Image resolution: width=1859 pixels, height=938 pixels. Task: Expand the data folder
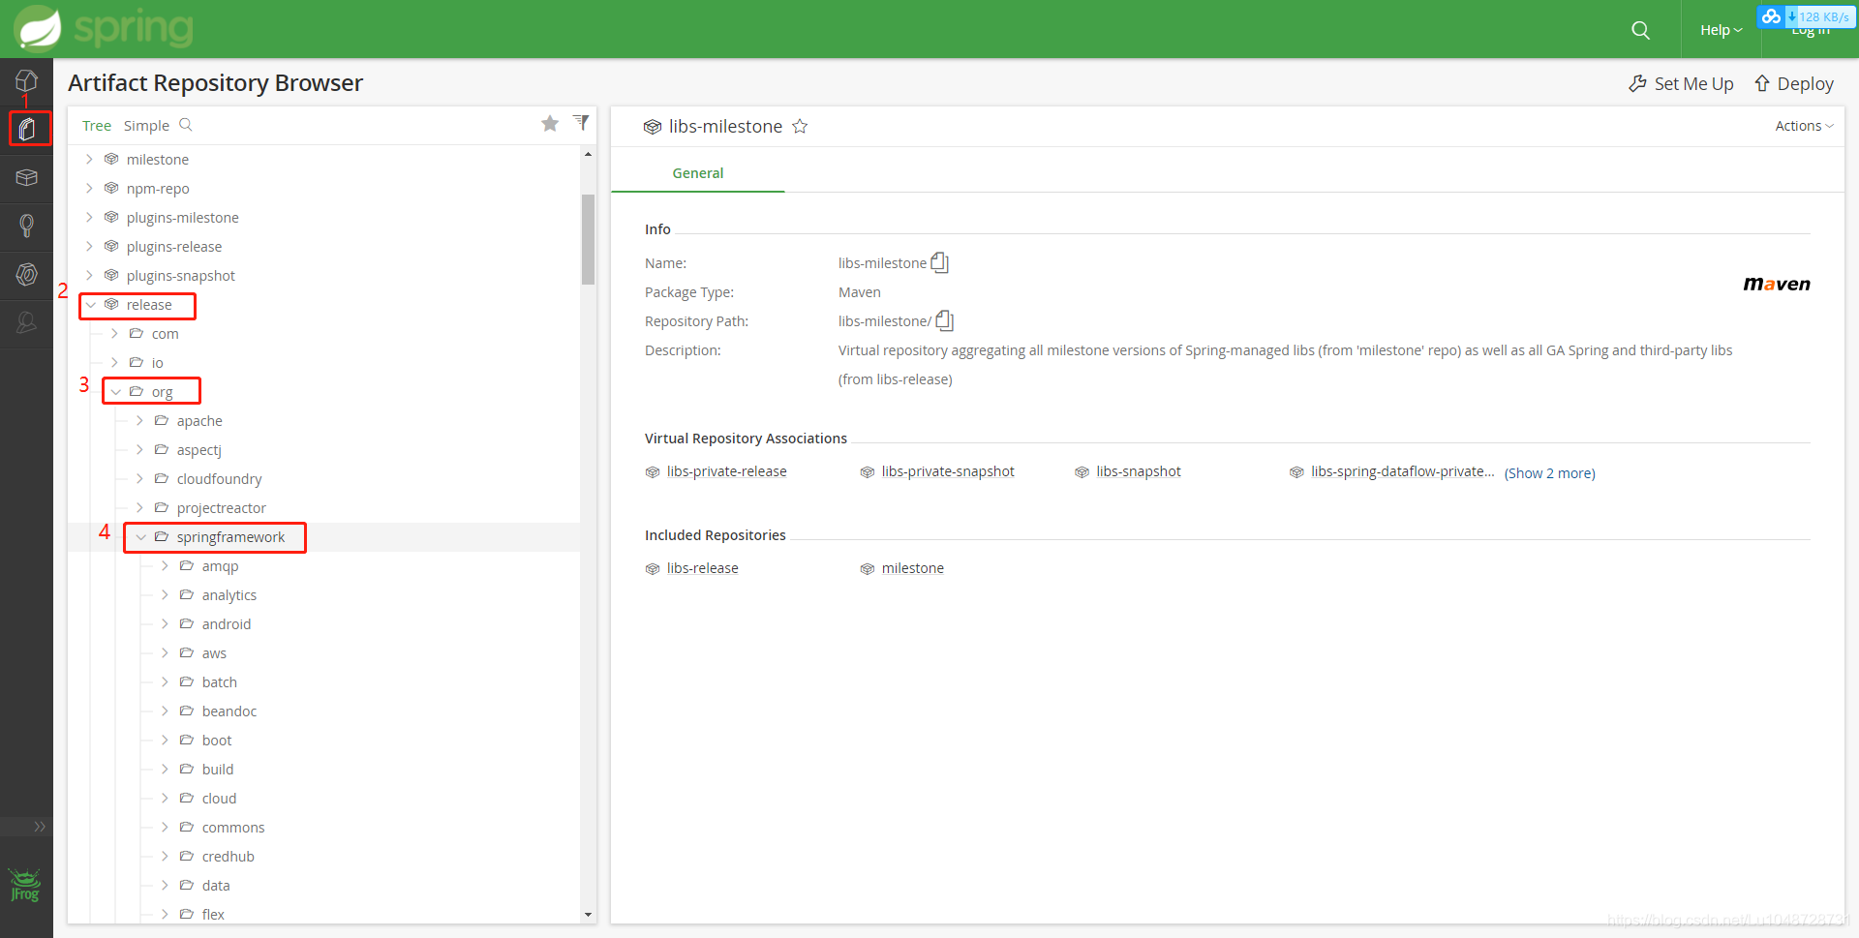(165, 885)
